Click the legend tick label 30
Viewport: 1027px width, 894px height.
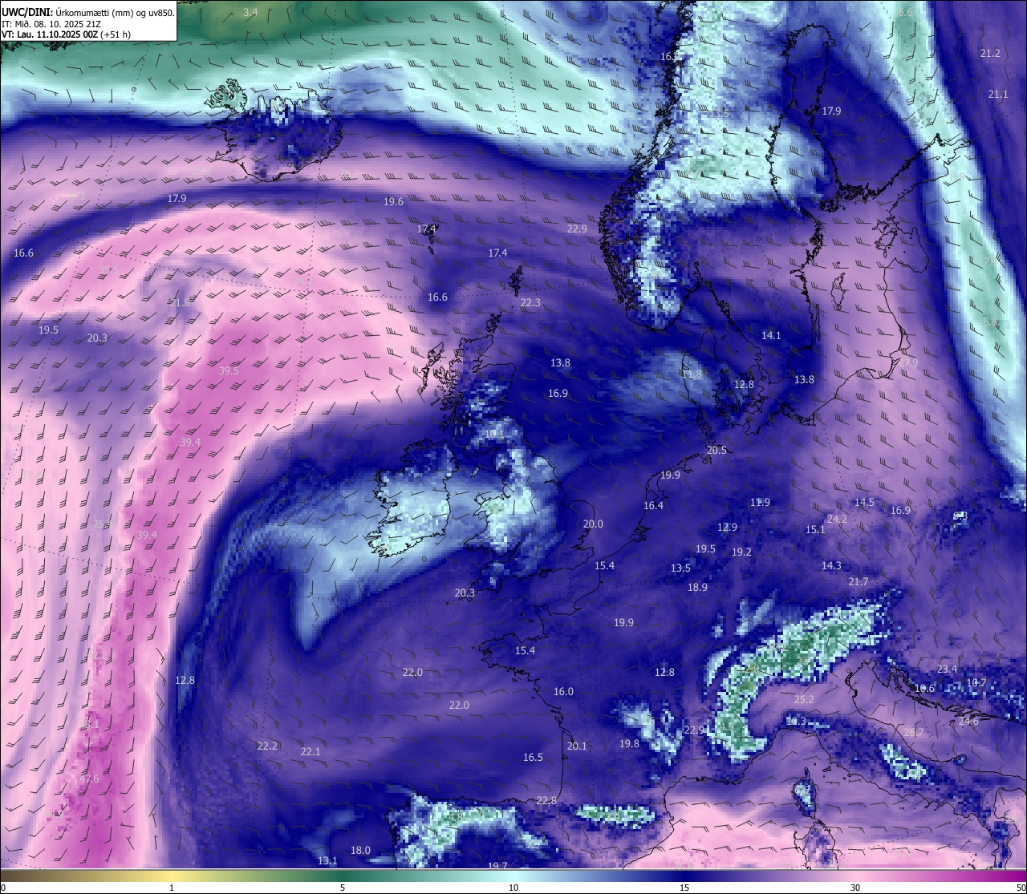(855, 888)
